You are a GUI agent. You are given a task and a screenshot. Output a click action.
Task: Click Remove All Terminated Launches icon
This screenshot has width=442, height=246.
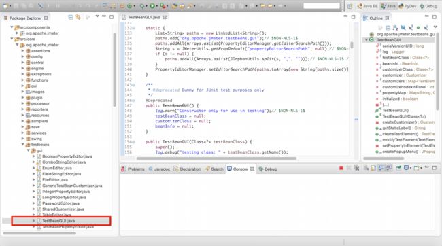(356, 169)
